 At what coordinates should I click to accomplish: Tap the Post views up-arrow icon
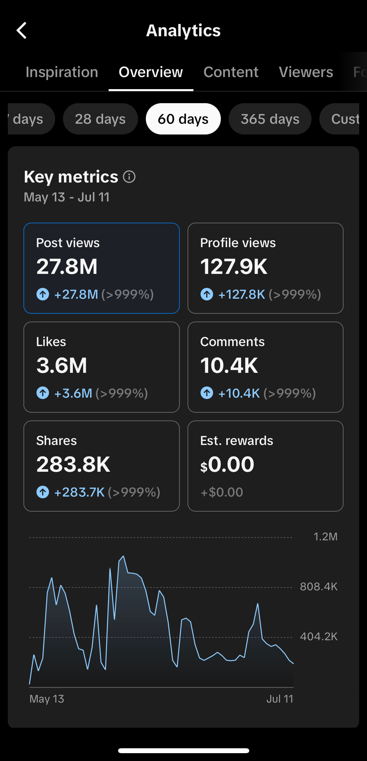[x=43, y=294]
